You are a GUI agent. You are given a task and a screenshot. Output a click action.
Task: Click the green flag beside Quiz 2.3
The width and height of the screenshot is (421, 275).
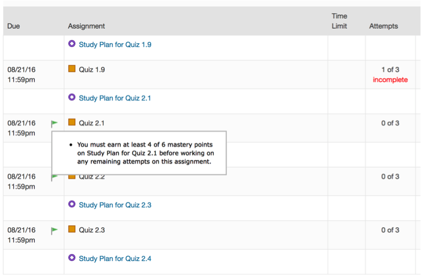coord(54,230)
